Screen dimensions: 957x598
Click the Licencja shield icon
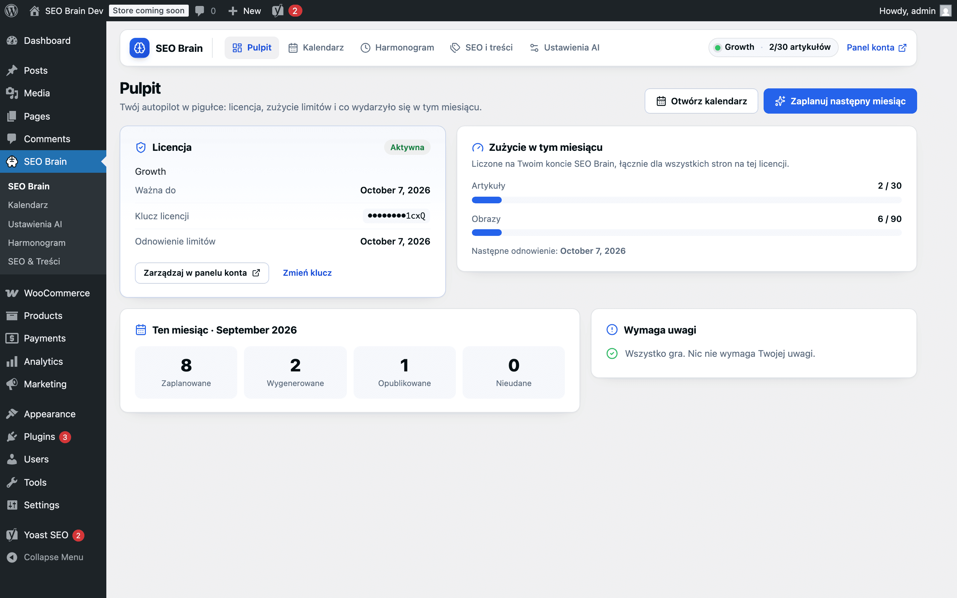141,148
